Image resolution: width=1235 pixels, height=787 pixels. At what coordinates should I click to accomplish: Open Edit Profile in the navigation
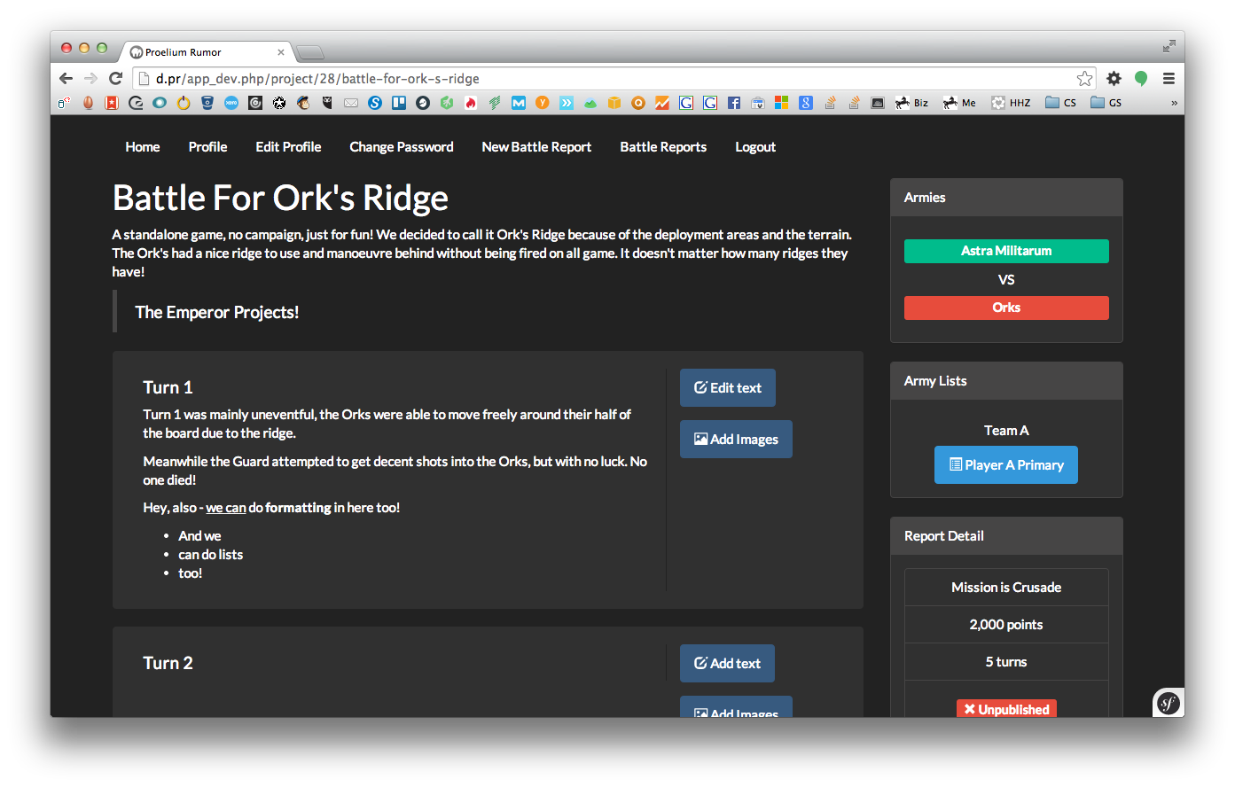point(288,147)
